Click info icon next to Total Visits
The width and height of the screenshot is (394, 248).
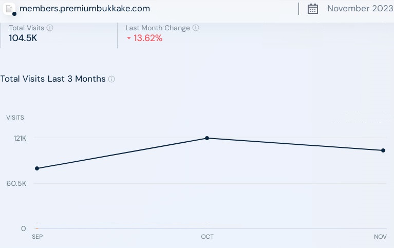(50, 28)
